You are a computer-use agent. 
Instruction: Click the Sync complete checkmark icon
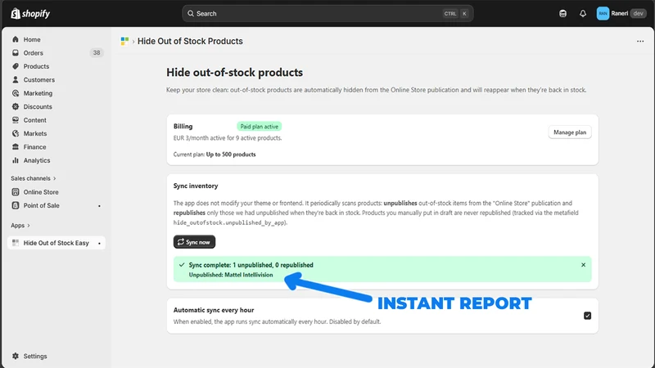(x=182, y=264)
